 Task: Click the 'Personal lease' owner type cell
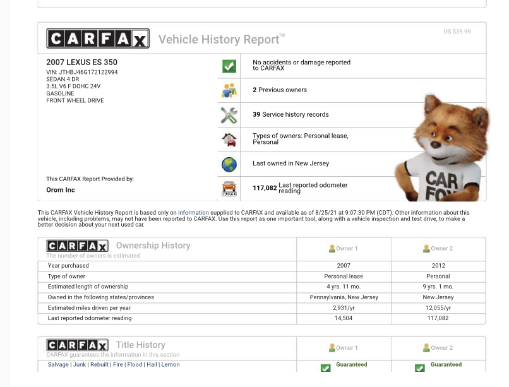click(344, 277)
